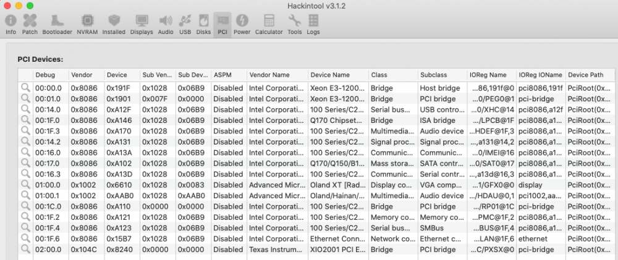This screenshot has height=260, width=618.
Task: Open the NVRAM chip icon
Action: (87, 24)
